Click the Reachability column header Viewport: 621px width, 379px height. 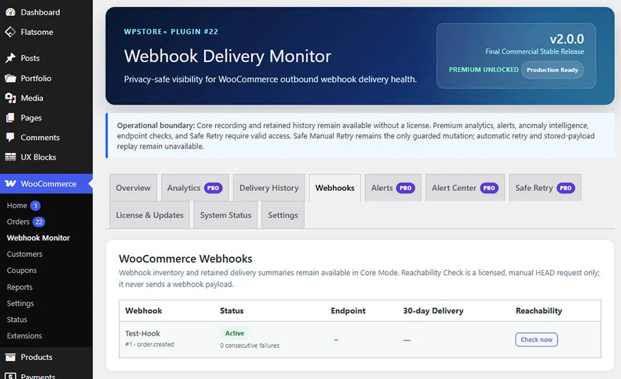[539, 311]
